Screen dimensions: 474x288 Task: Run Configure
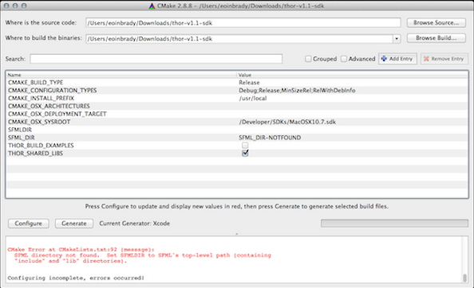[x=29, y=224]
